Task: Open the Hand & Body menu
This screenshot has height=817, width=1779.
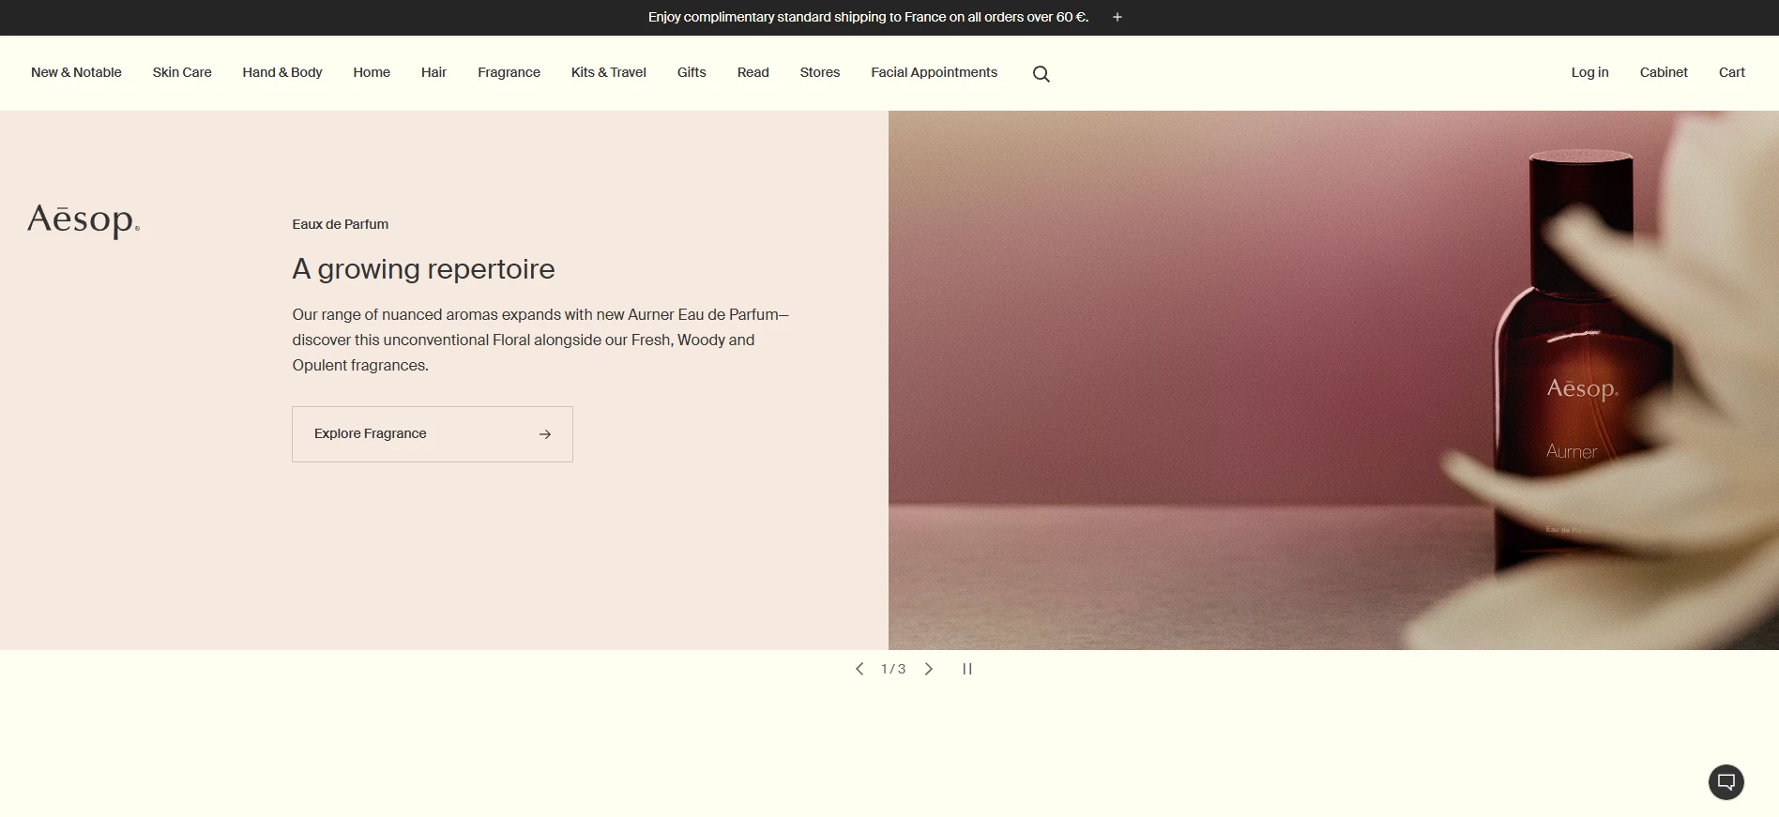Action: [282, 72]
